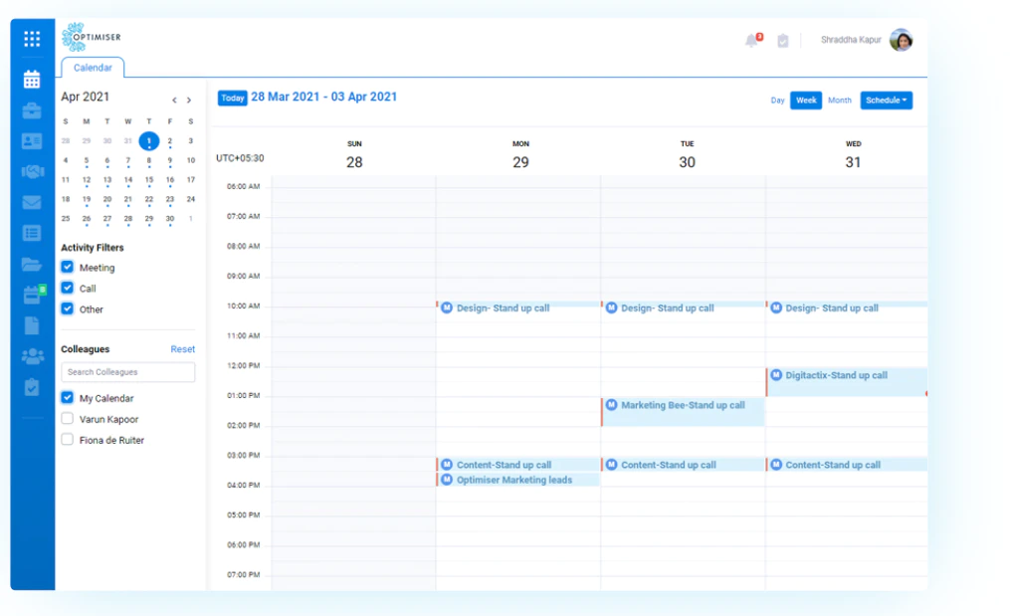1010x616 pixels.
Task: Toggle the Call activity filter checkbox
Action: 67,288
